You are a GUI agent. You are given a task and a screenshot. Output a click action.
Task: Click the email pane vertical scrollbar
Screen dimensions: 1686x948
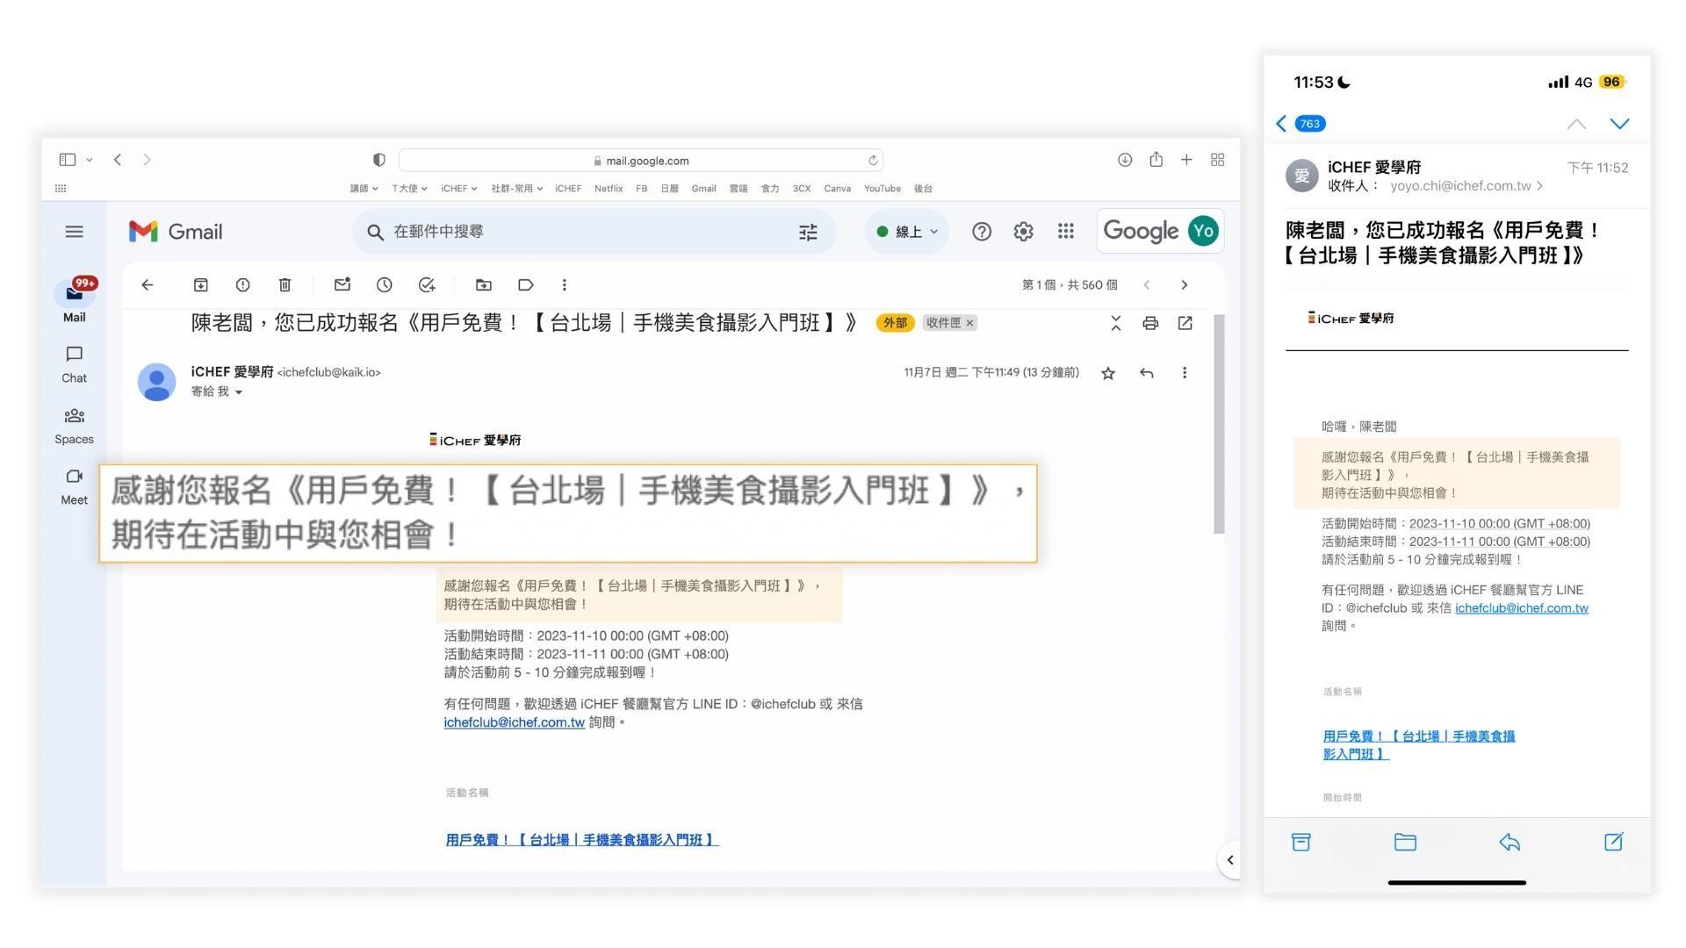point(1218,424)
